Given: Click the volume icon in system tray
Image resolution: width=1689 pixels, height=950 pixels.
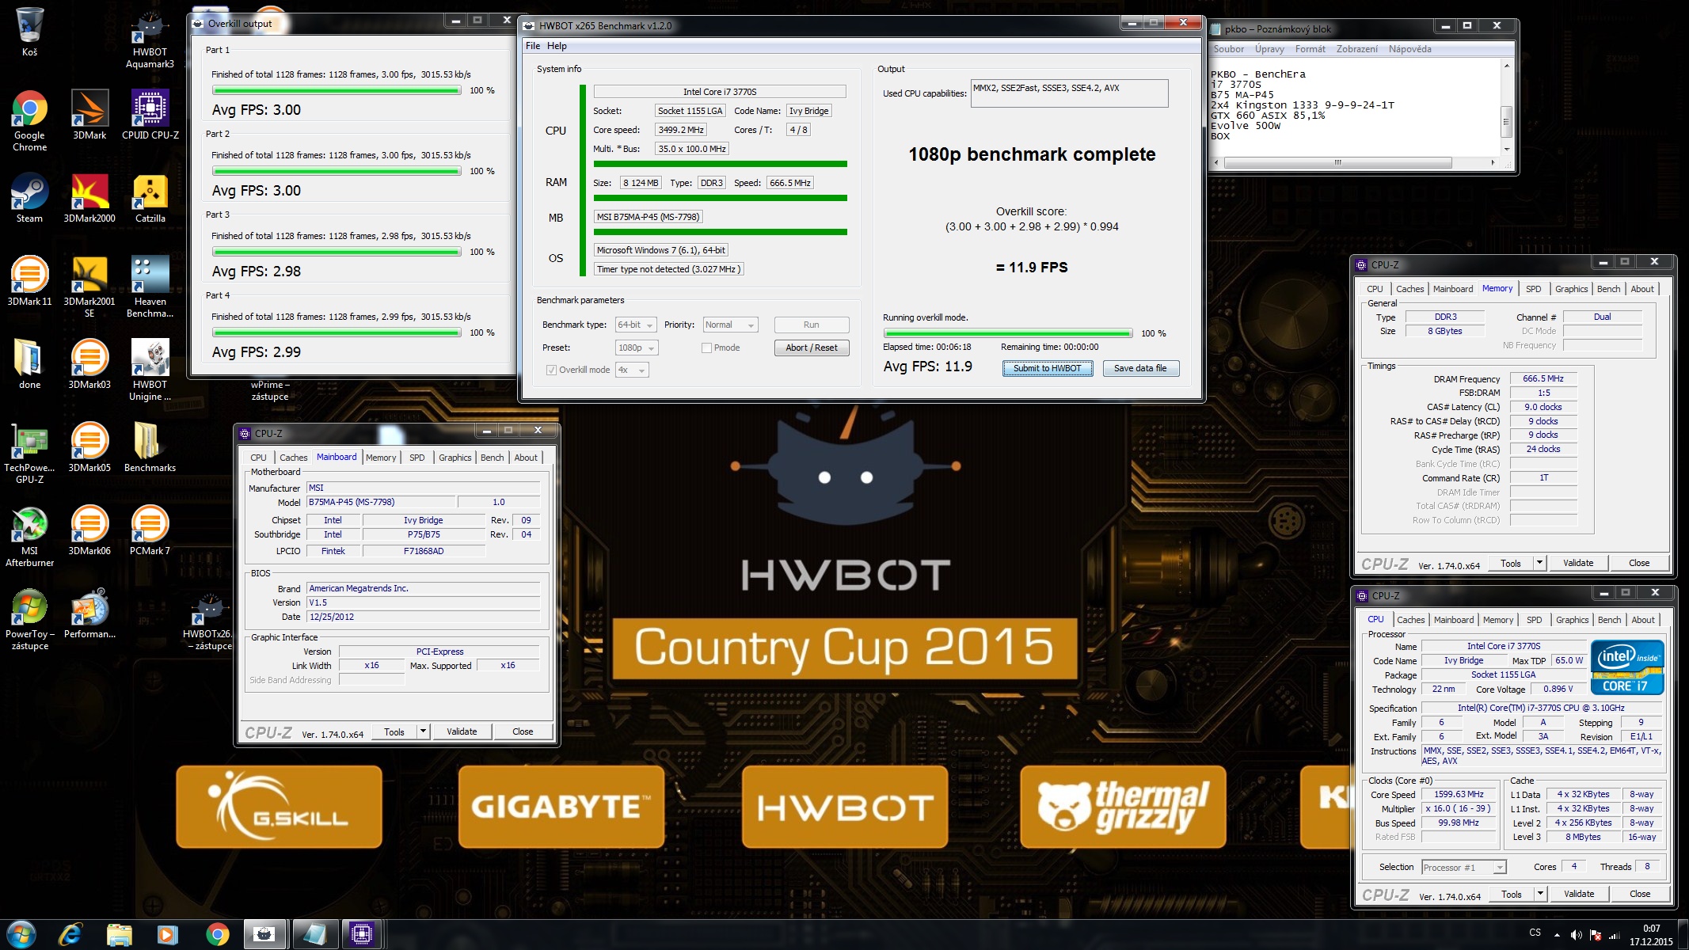Looking at the screenshot, I should pyautogui.click(x=1576, y=935).
